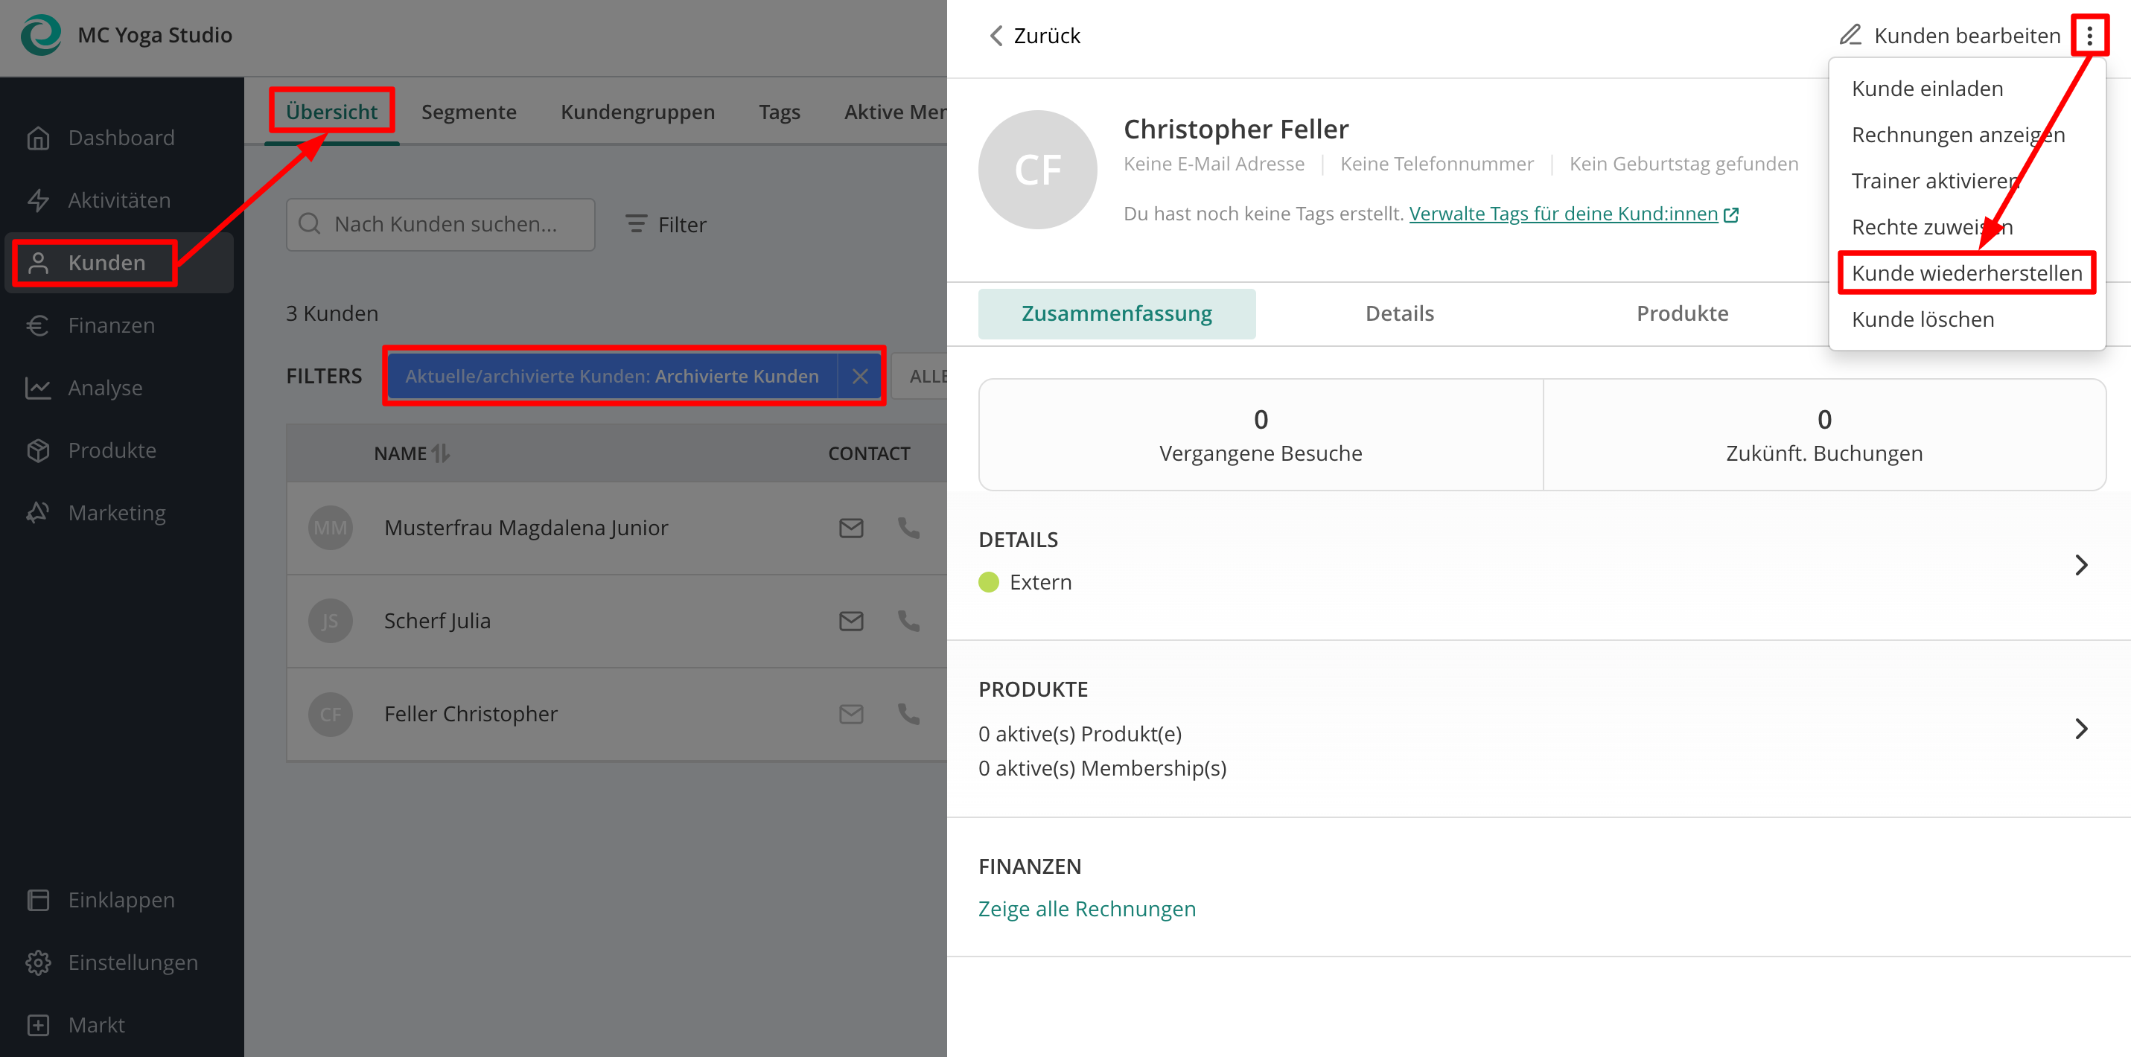Click email icon for Scherf Julia
Viewport: 2131px width, 1057px height.
(851, 621)
